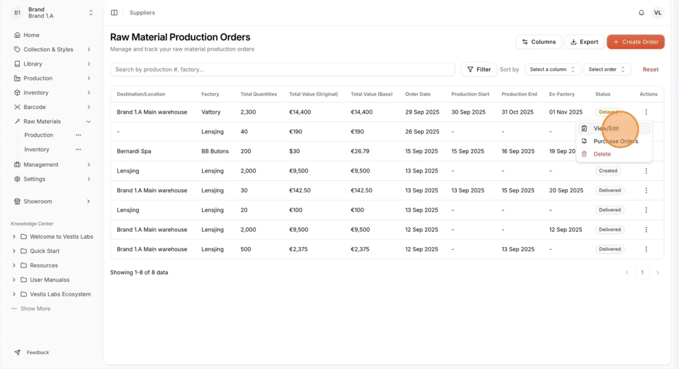Click the Suppliers breadcrumb
Image resolution: width=679 pixels, height=369 pixels.
pyautogui.click(x=142, y=13)
